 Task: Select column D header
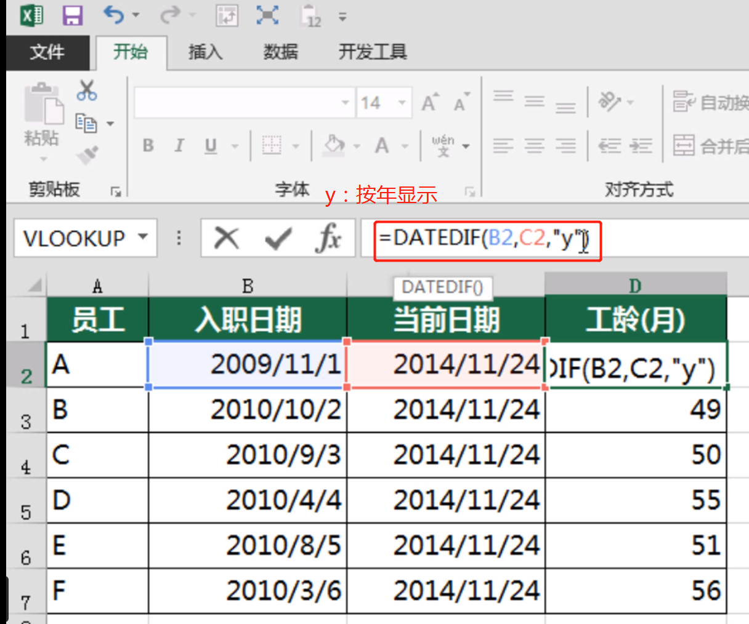pyautogui.click(x=636, y=286)
